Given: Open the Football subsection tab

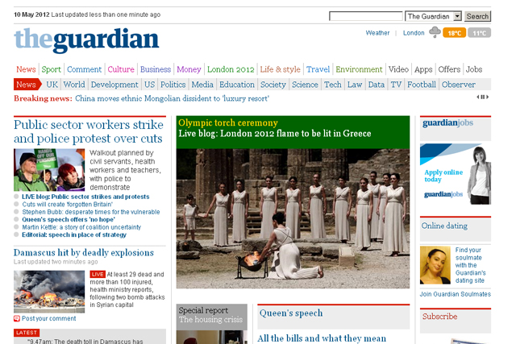Looking at the screenshot, I should pos(422,85).
